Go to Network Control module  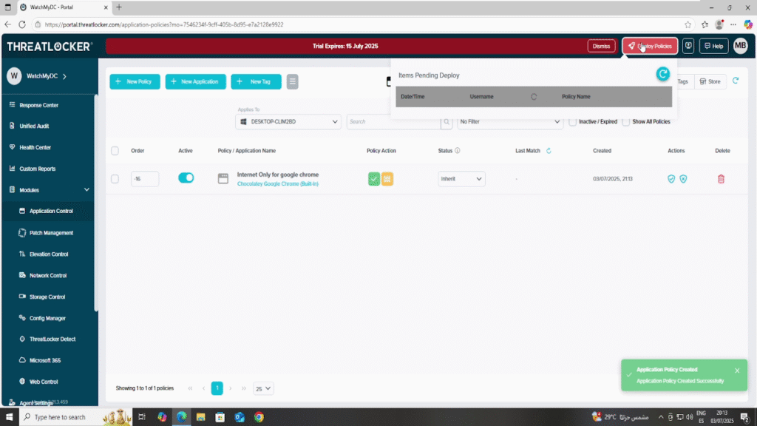coord(48,275)
